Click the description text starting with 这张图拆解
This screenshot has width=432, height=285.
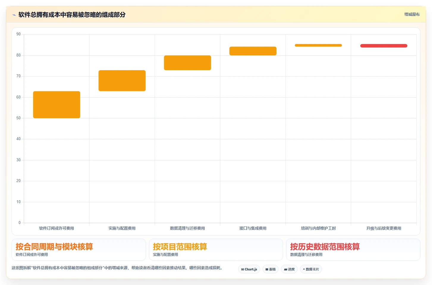click(x=117, y=268)
